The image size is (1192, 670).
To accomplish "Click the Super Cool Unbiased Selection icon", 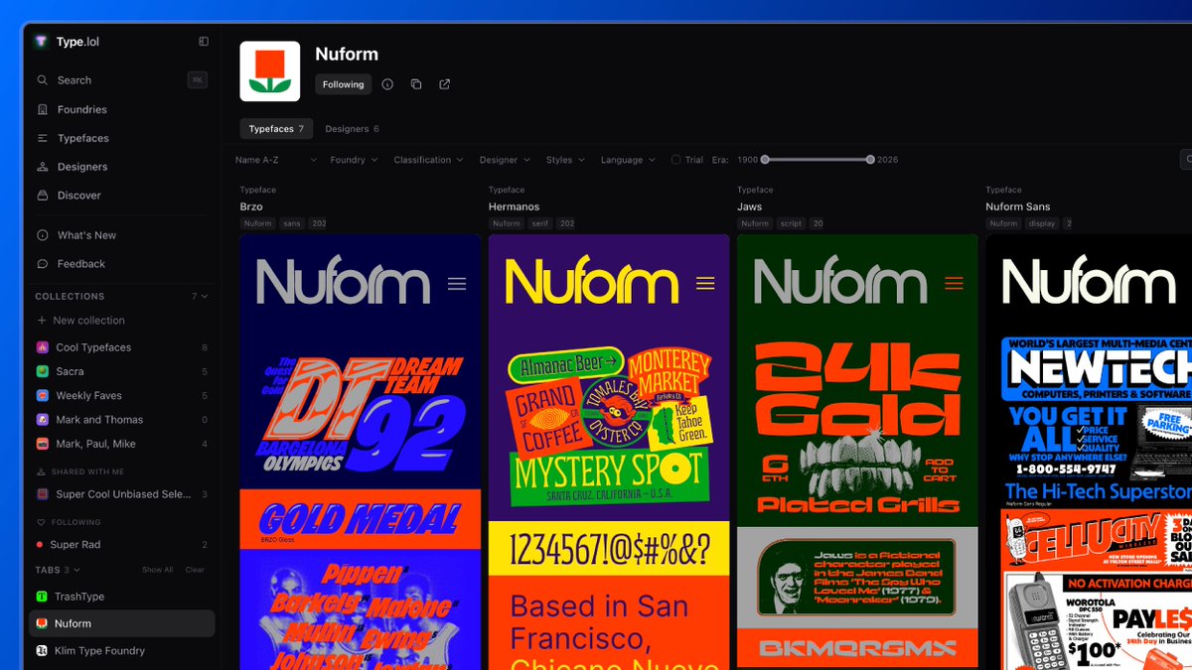I will pos(42,494).
